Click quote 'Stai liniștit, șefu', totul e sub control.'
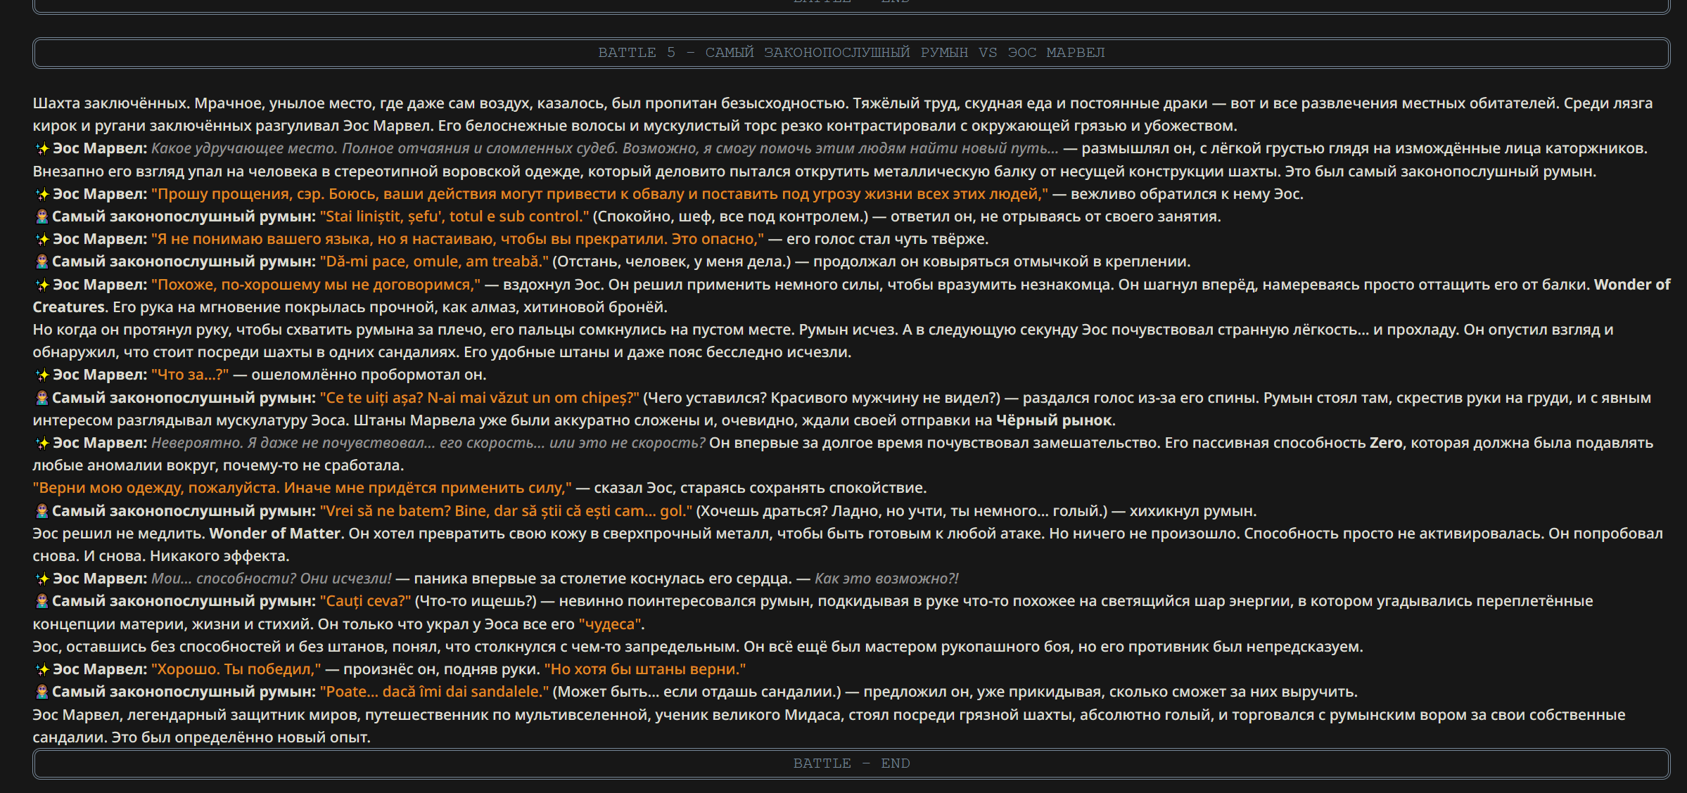Image resolution: width=1687 pixels, height=793 pixels. click(454, 217)
